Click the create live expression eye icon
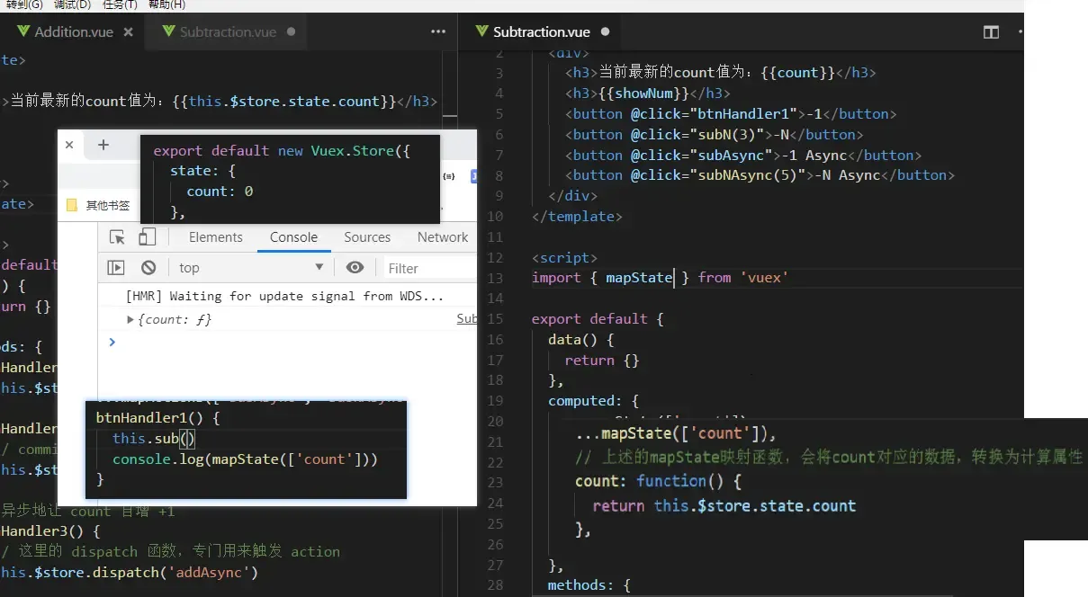Image resolution: width=1088 pixels, height=597 pixels. click(x=355, y=266)
